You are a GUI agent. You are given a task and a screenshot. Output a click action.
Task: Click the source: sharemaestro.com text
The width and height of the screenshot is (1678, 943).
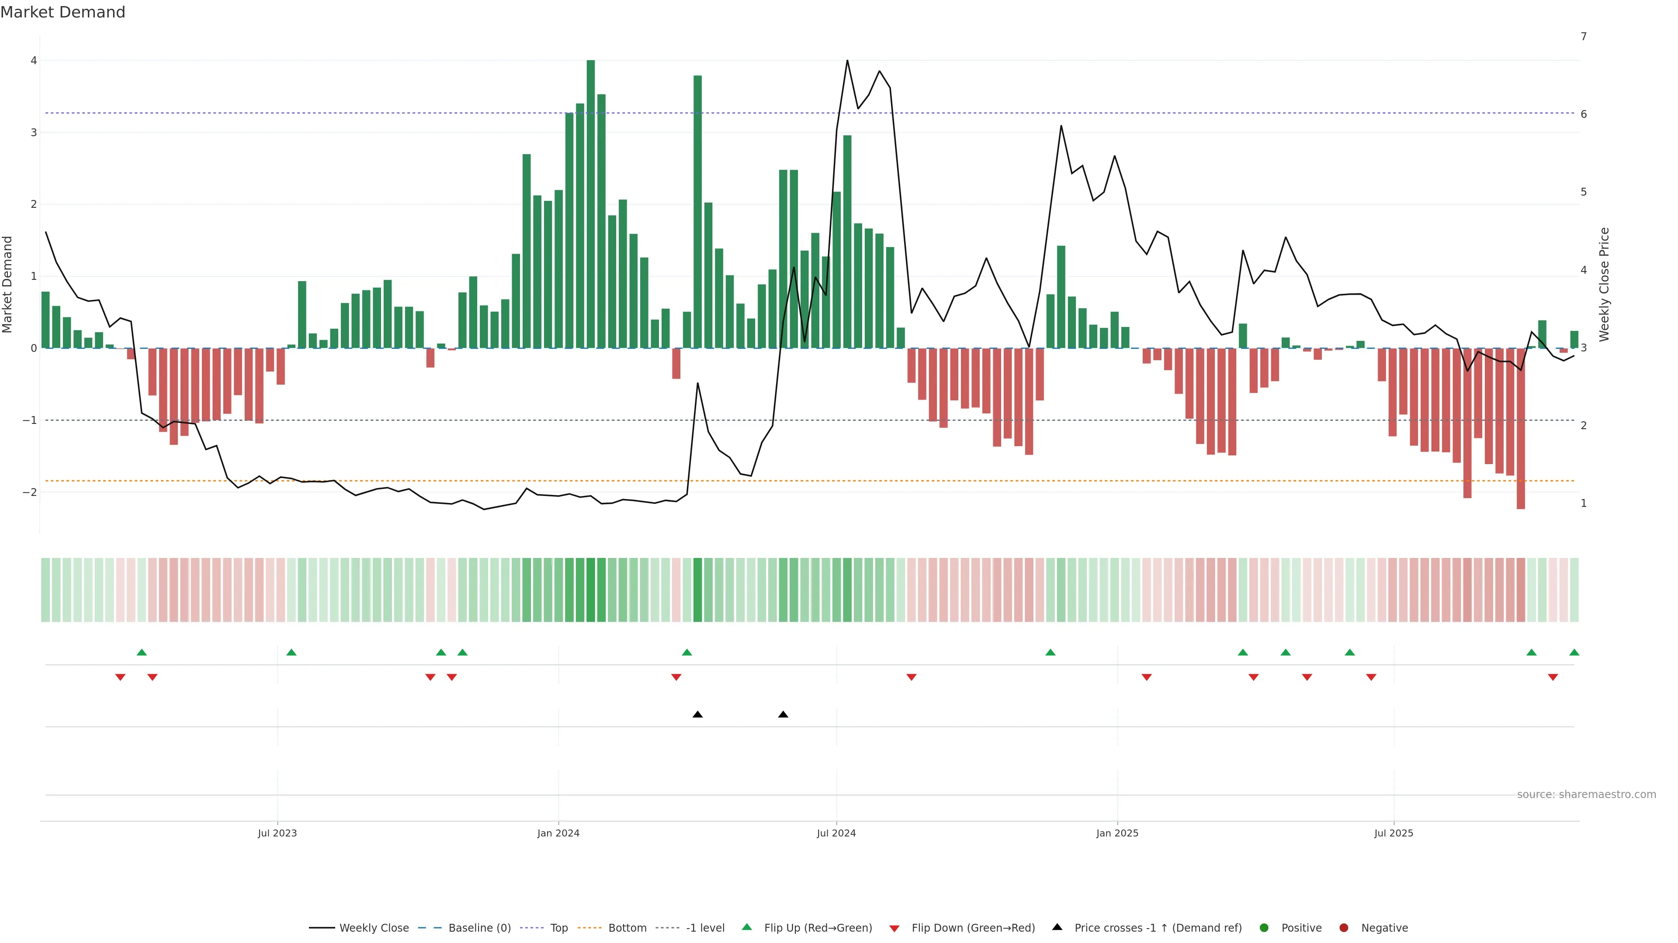point(1586,795)
